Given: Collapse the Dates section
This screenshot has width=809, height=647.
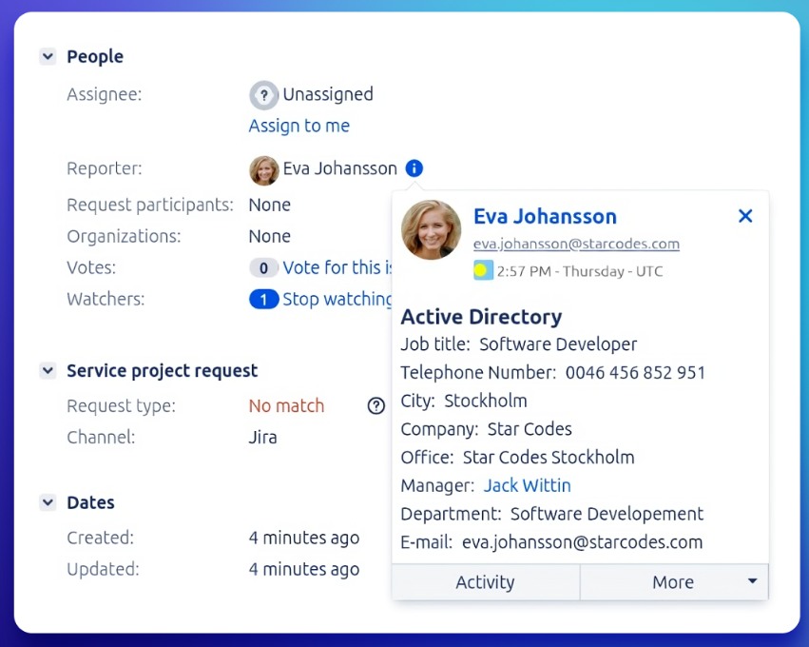Looking at the screenshot, I should [48, 502].
